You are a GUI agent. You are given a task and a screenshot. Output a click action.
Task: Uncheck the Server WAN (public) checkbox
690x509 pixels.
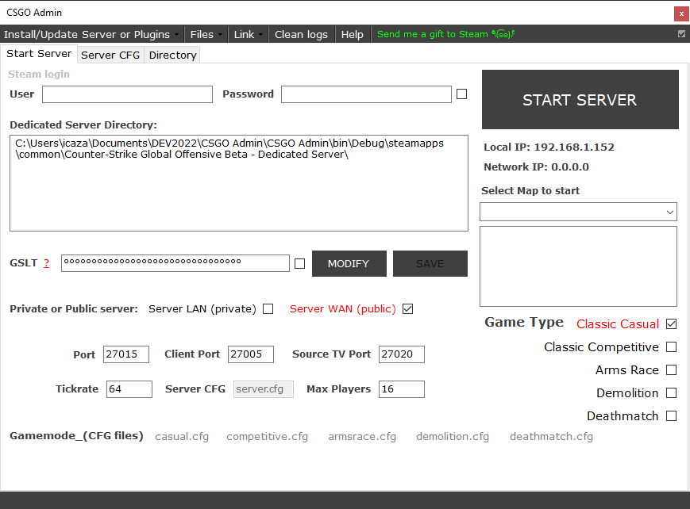point(407,309)
